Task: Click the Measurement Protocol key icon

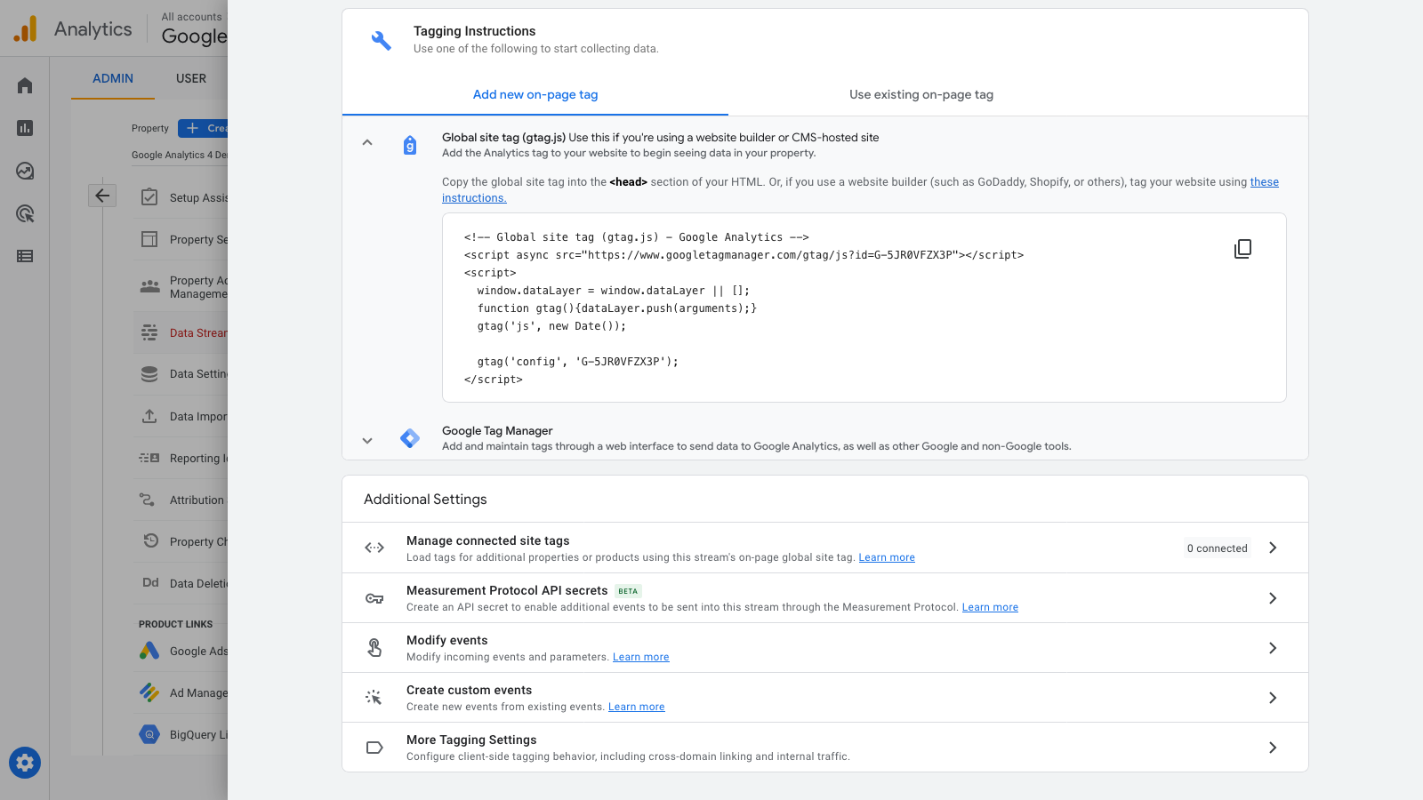Action: (x=374, y=598)
